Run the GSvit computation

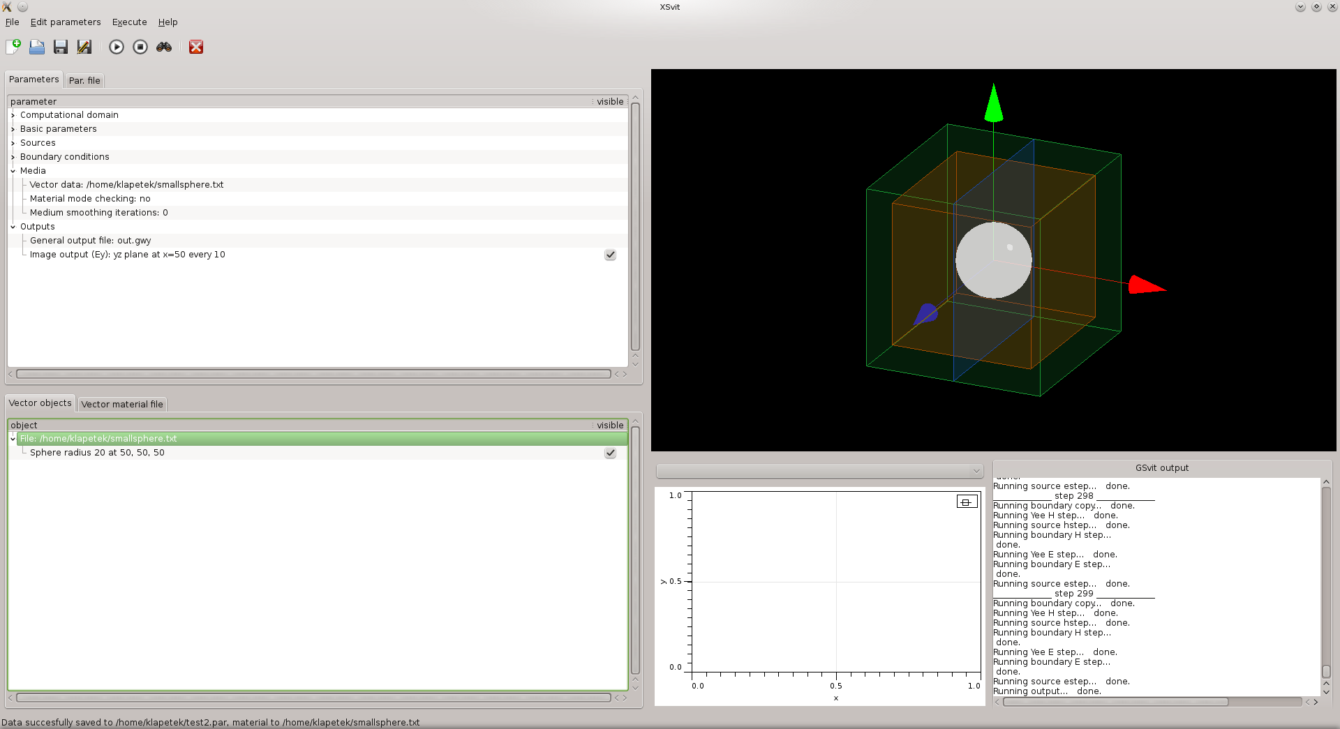click(x=117, y=47)
